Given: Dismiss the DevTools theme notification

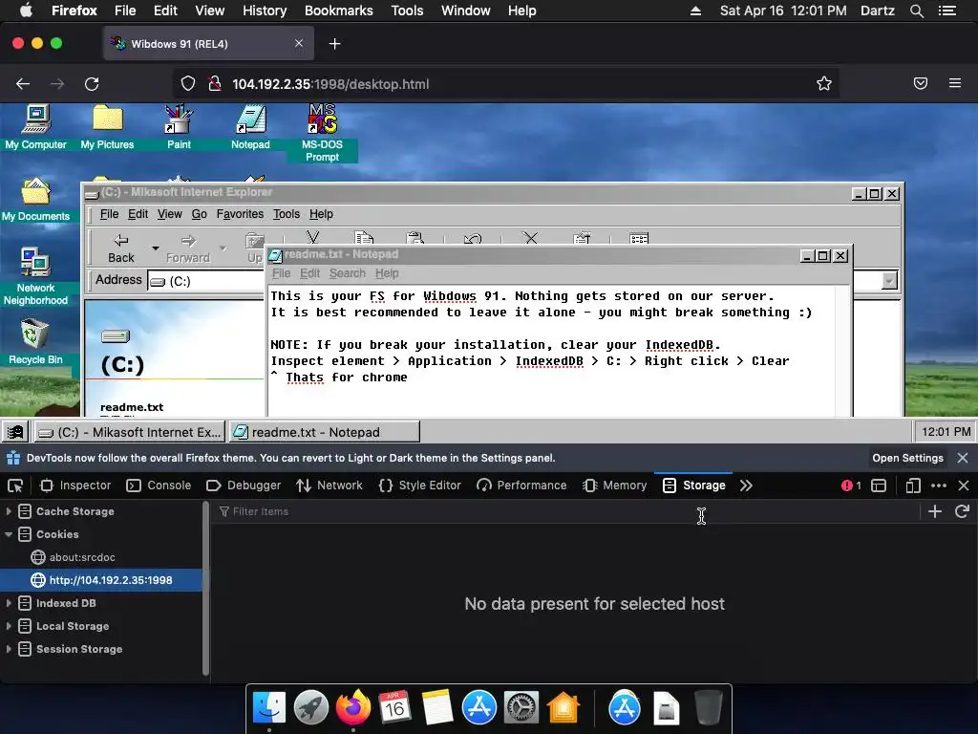Looking at the screenshot, I should coord(963,458).
